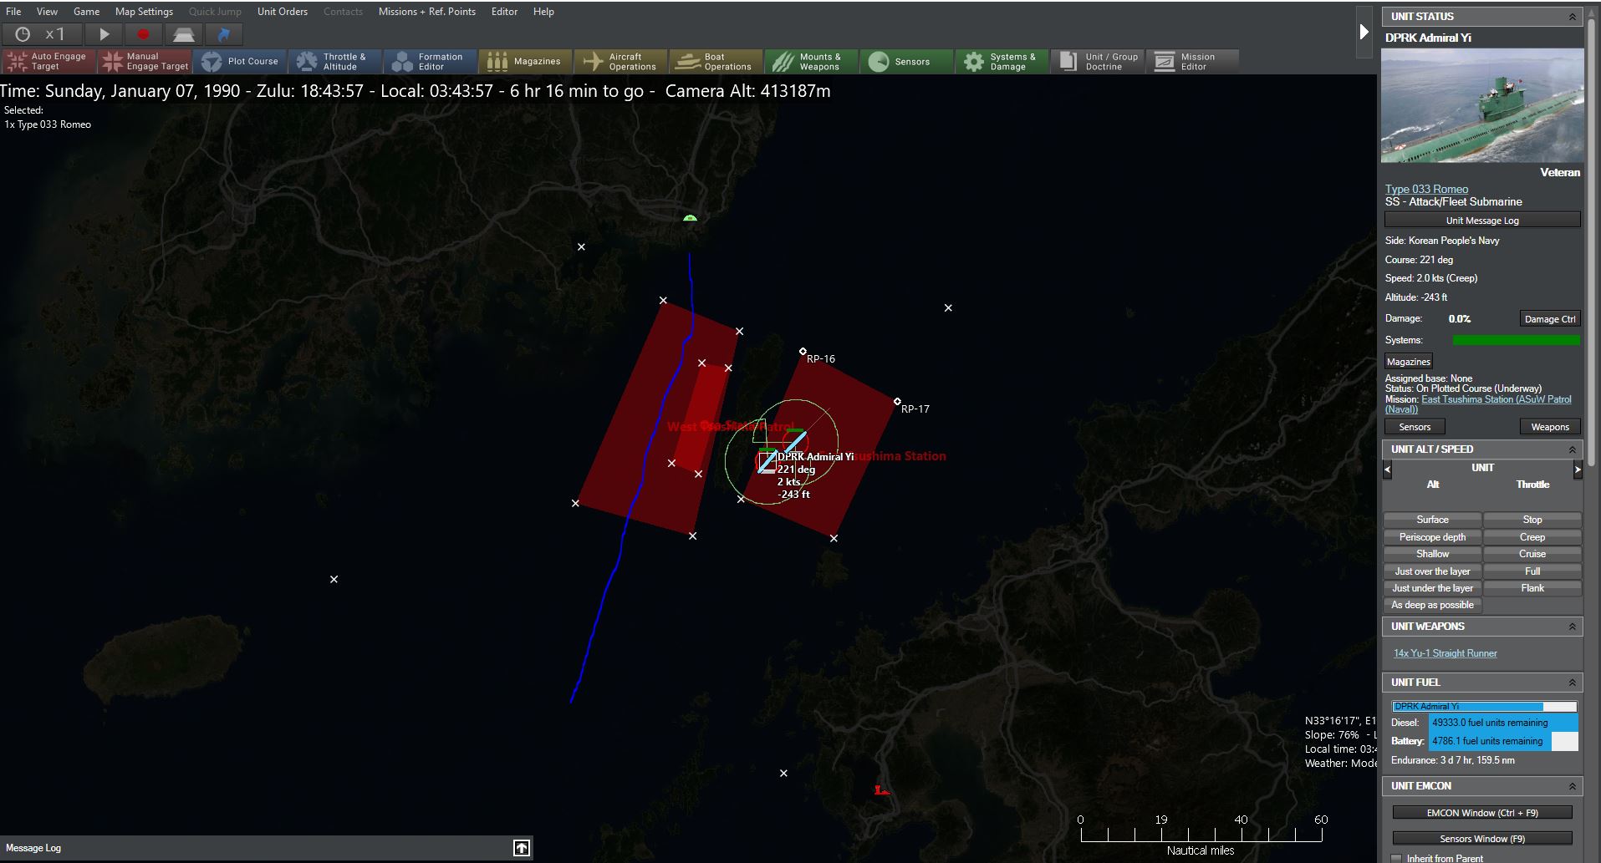Viewport: 1601px width, 863px height.
Task: Open the Mission Editor
Action: click(x=1193, y=62)
